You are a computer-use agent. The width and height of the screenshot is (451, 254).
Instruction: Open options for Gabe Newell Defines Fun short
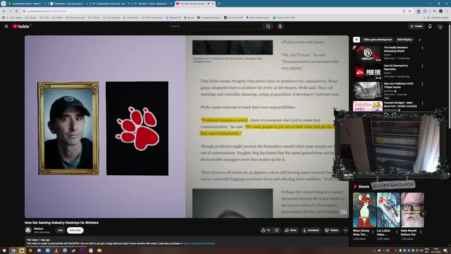pos(420,232)
